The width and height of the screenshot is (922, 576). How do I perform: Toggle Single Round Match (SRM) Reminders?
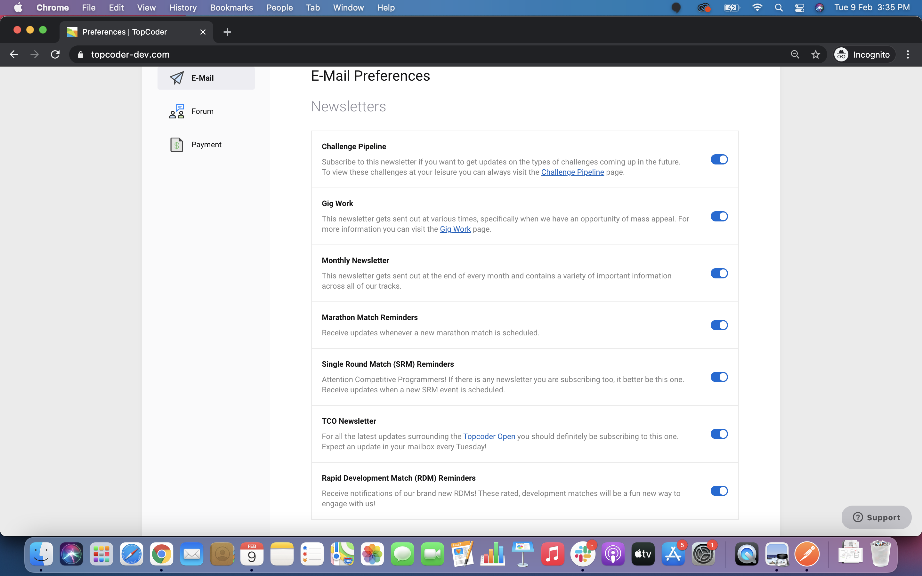coord(719,377)
